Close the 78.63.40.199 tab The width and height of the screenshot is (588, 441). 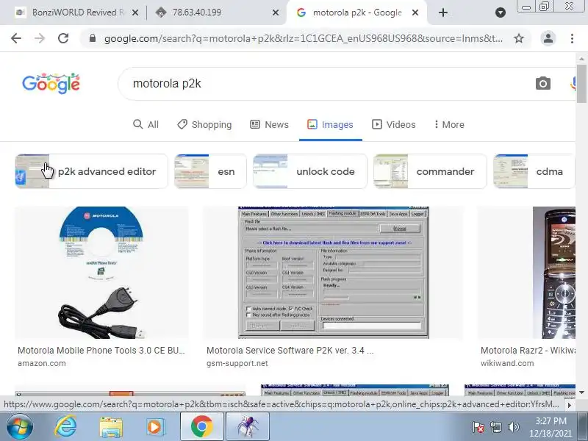pos(275,12)
